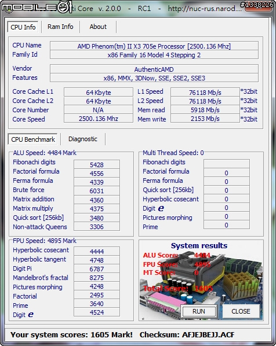Click the 'FPU Score:' result line

[177, 264]
